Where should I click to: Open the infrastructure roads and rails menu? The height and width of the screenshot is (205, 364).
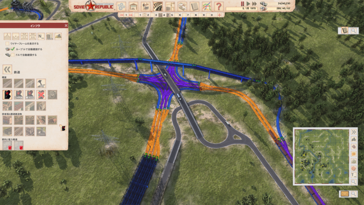point(158,6)
